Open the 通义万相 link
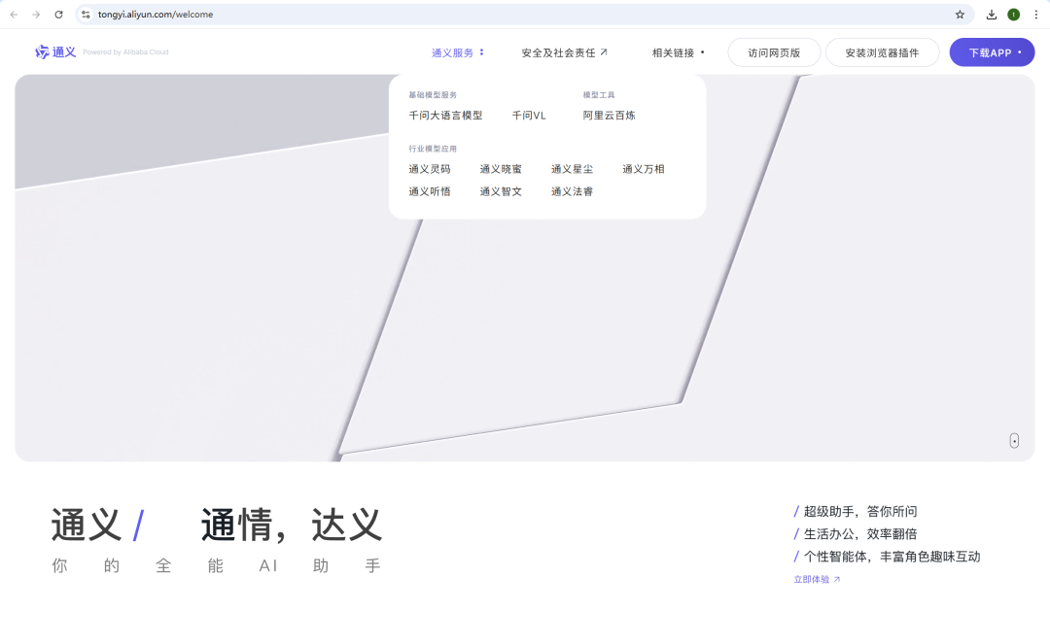This screenshot has height=644, width=1050. pos(644,168)
